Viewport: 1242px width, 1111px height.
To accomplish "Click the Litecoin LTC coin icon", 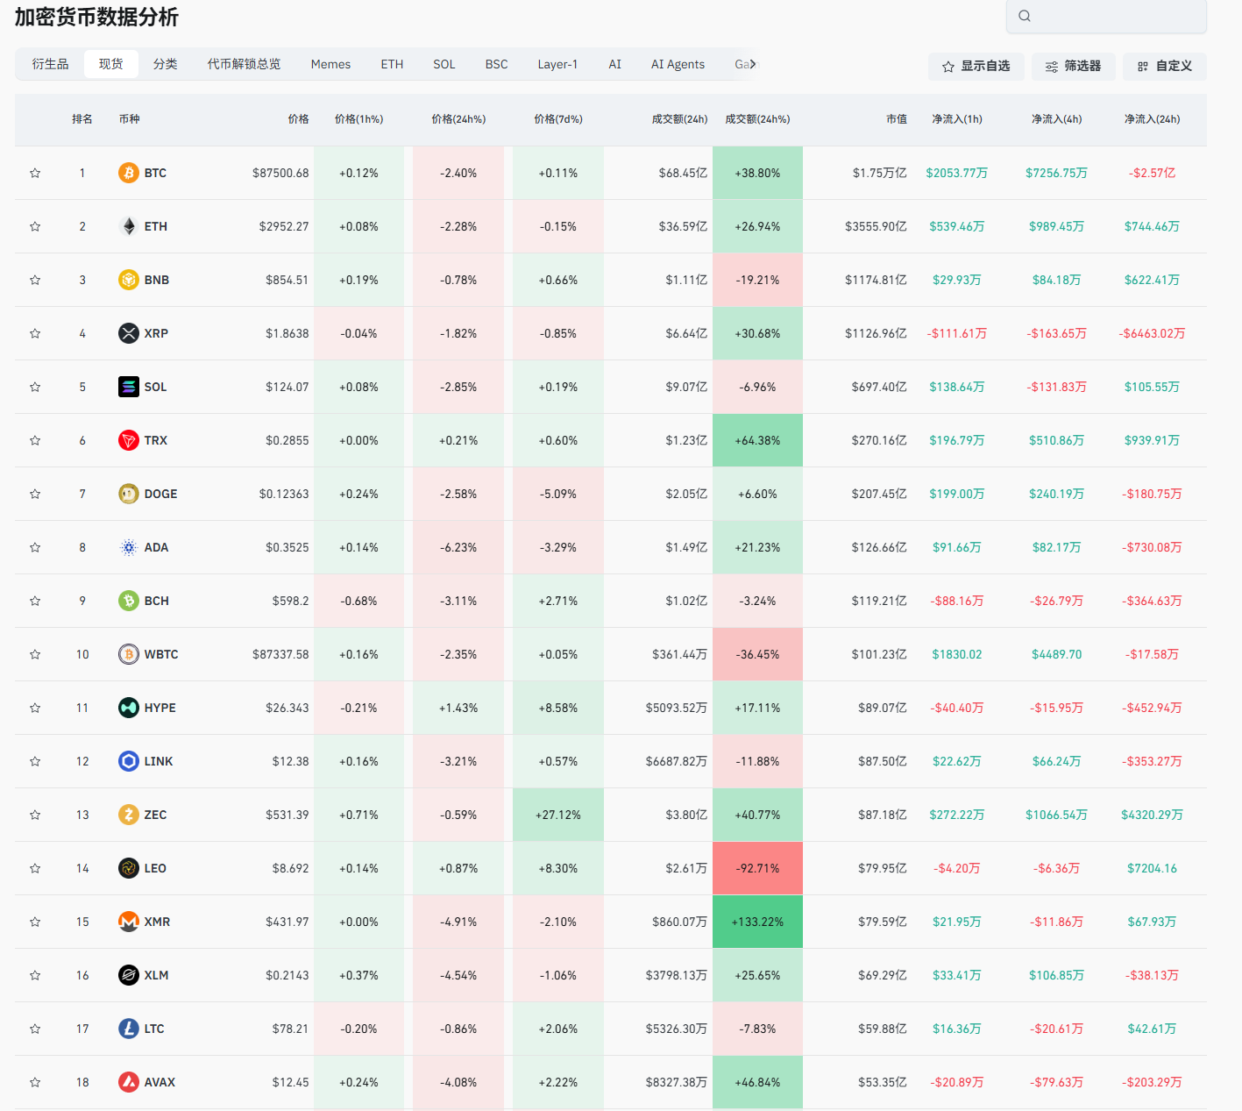I will [x=129, y=1029].
